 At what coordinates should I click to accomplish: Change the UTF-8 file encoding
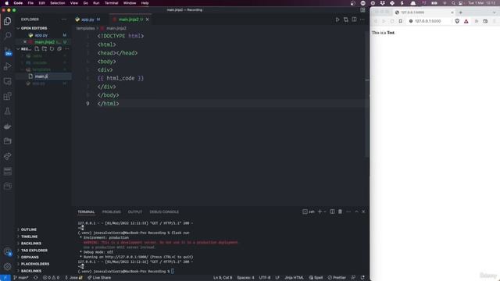point(265,278)
